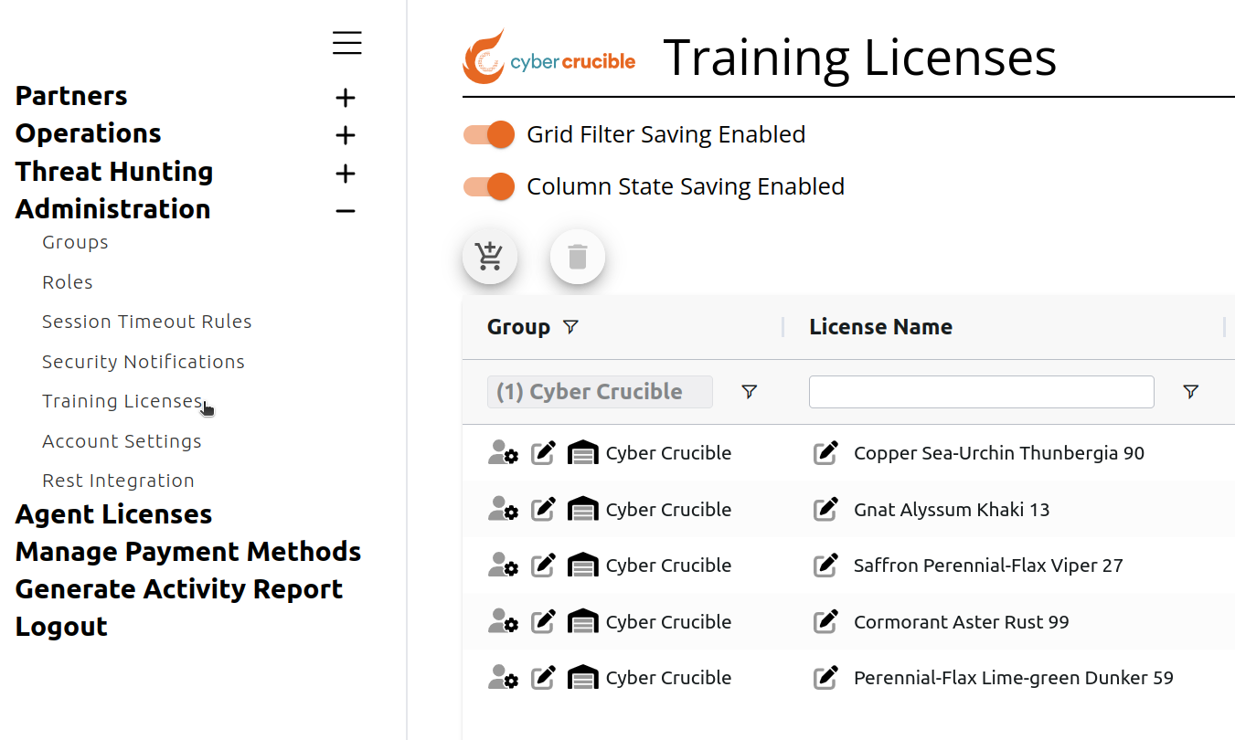Sort by the Group column header

pos(518,327)
